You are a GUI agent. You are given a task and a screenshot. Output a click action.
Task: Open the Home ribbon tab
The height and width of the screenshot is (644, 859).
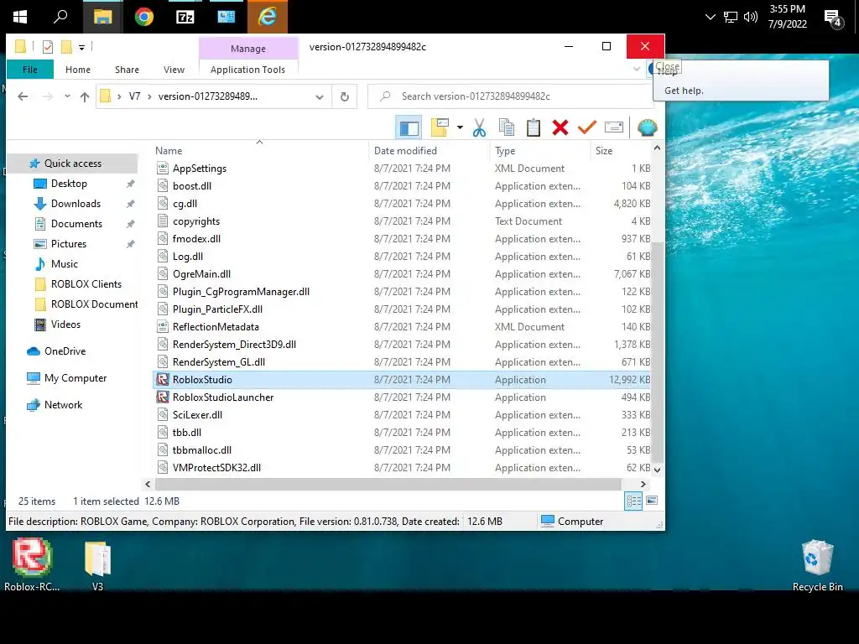tap(78, 70)
